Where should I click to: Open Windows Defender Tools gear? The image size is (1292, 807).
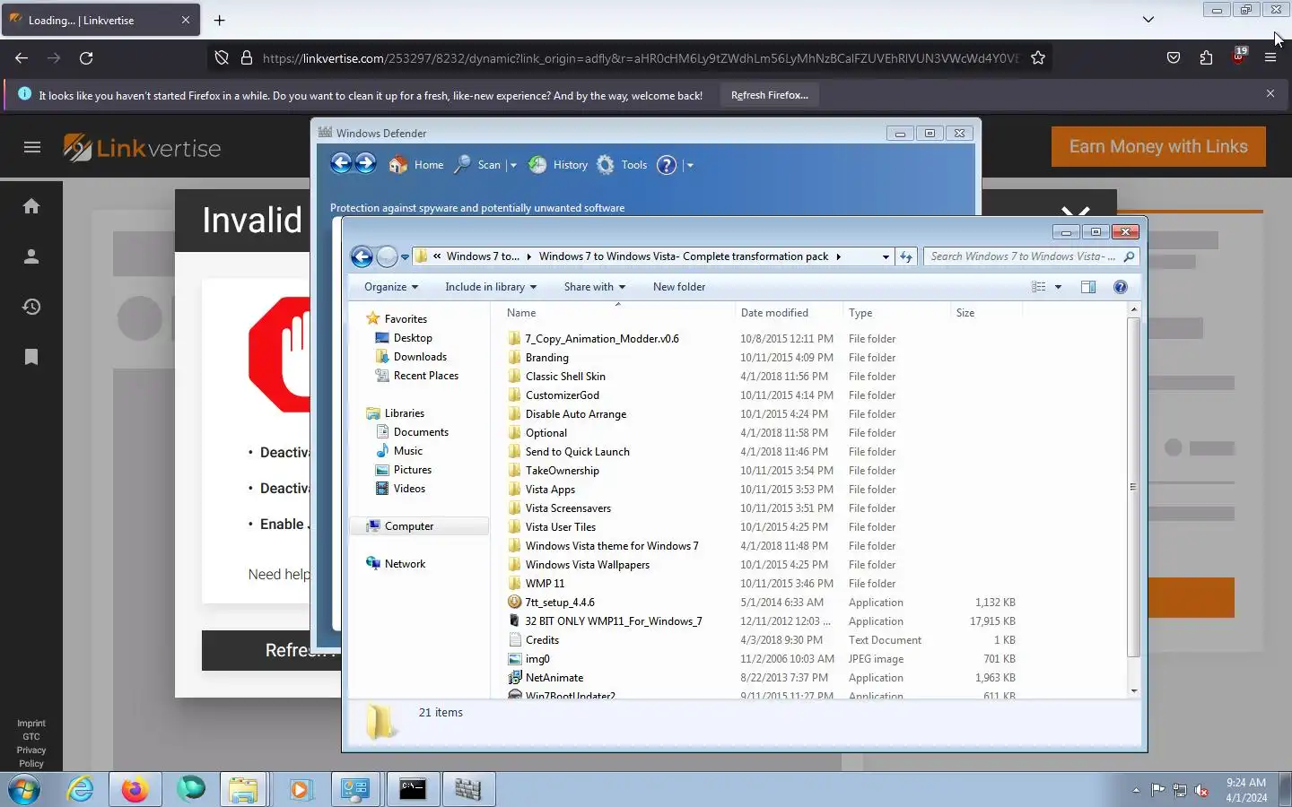[606, 165]
